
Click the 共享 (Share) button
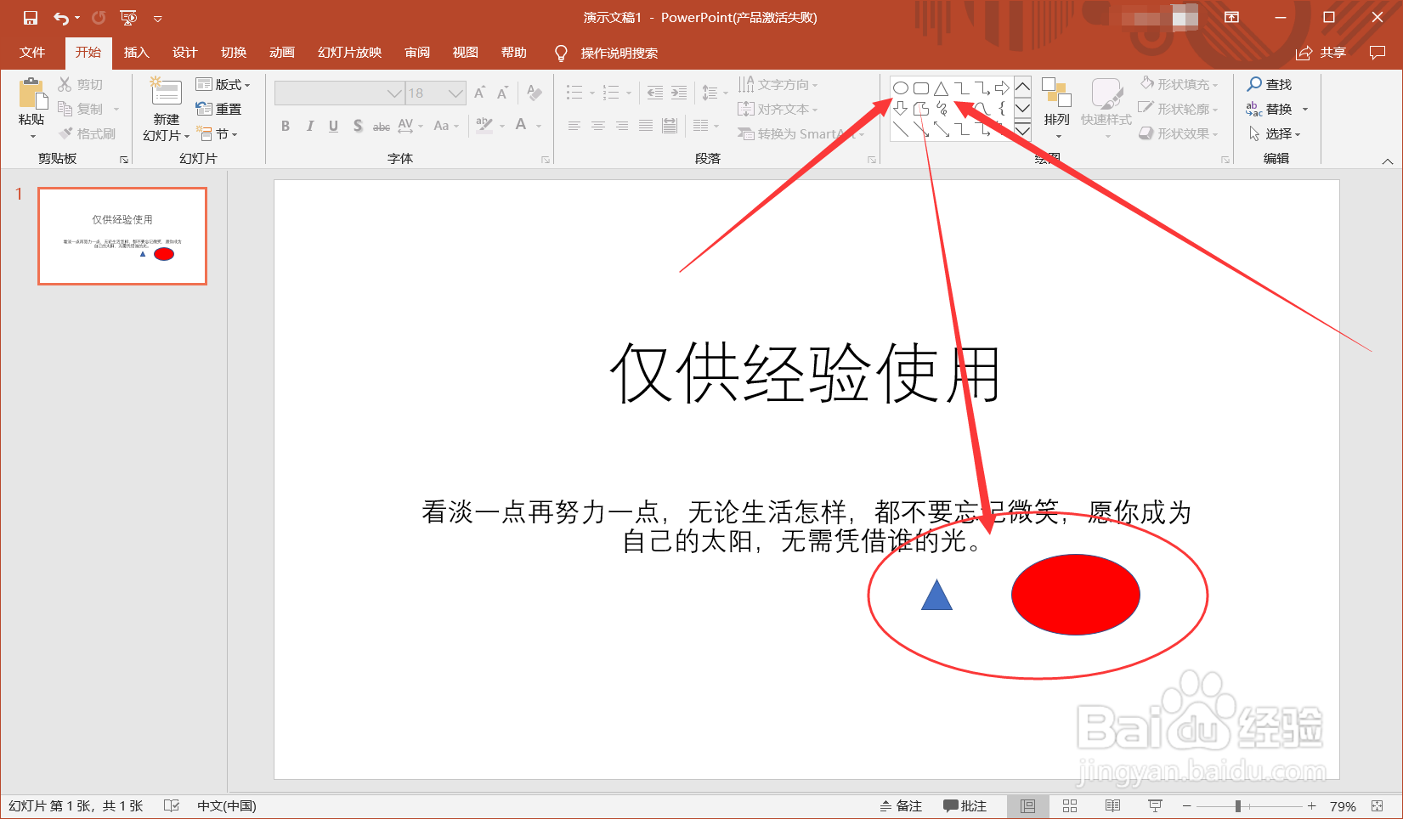(1332, 52)
